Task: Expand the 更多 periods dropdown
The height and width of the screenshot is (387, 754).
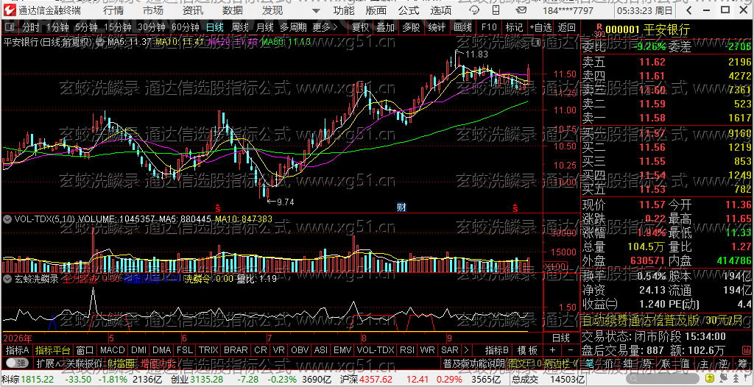Action: point(325,27)
